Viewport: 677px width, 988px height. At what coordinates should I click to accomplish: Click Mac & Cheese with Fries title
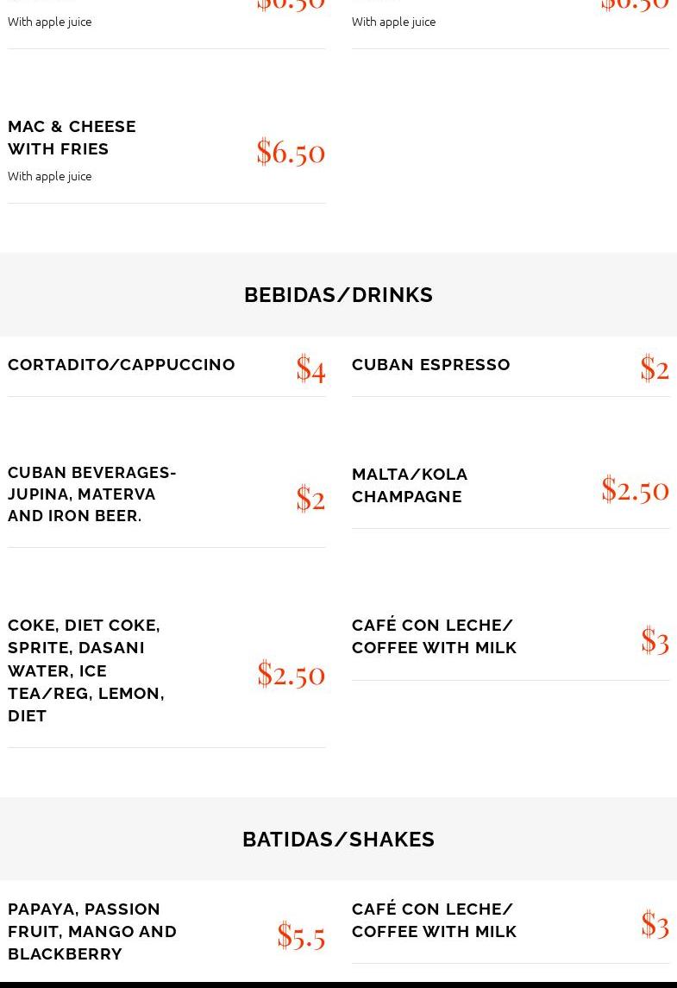click(x=72, y=137)
